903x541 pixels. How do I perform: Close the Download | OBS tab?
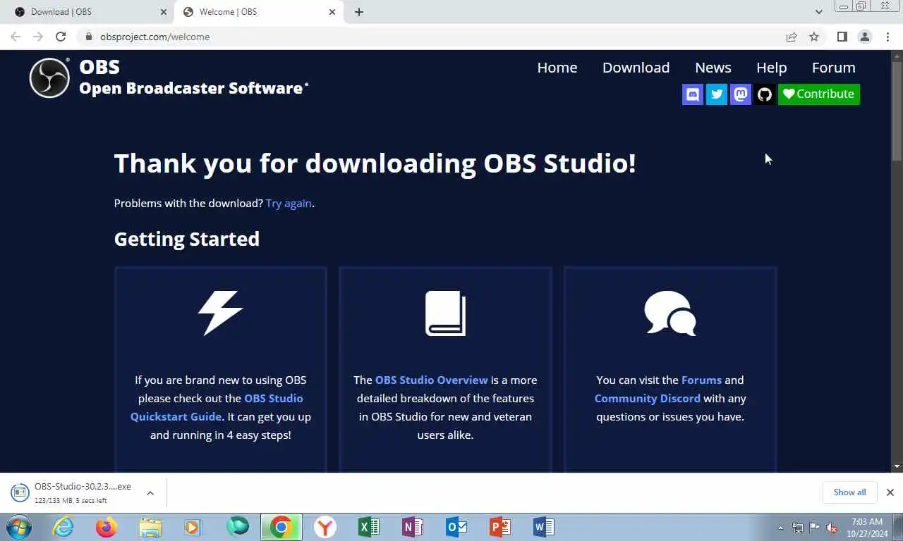click(x=164, y=12)
